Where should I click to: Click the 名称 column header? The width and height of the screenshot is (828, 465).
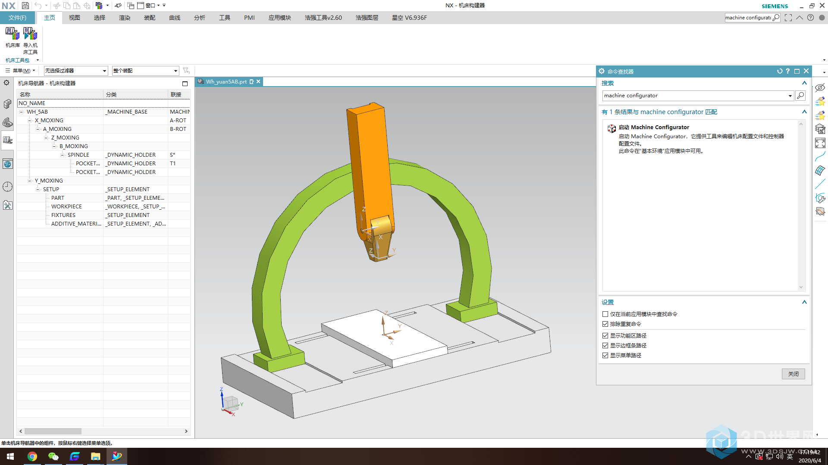coord(60,95)
